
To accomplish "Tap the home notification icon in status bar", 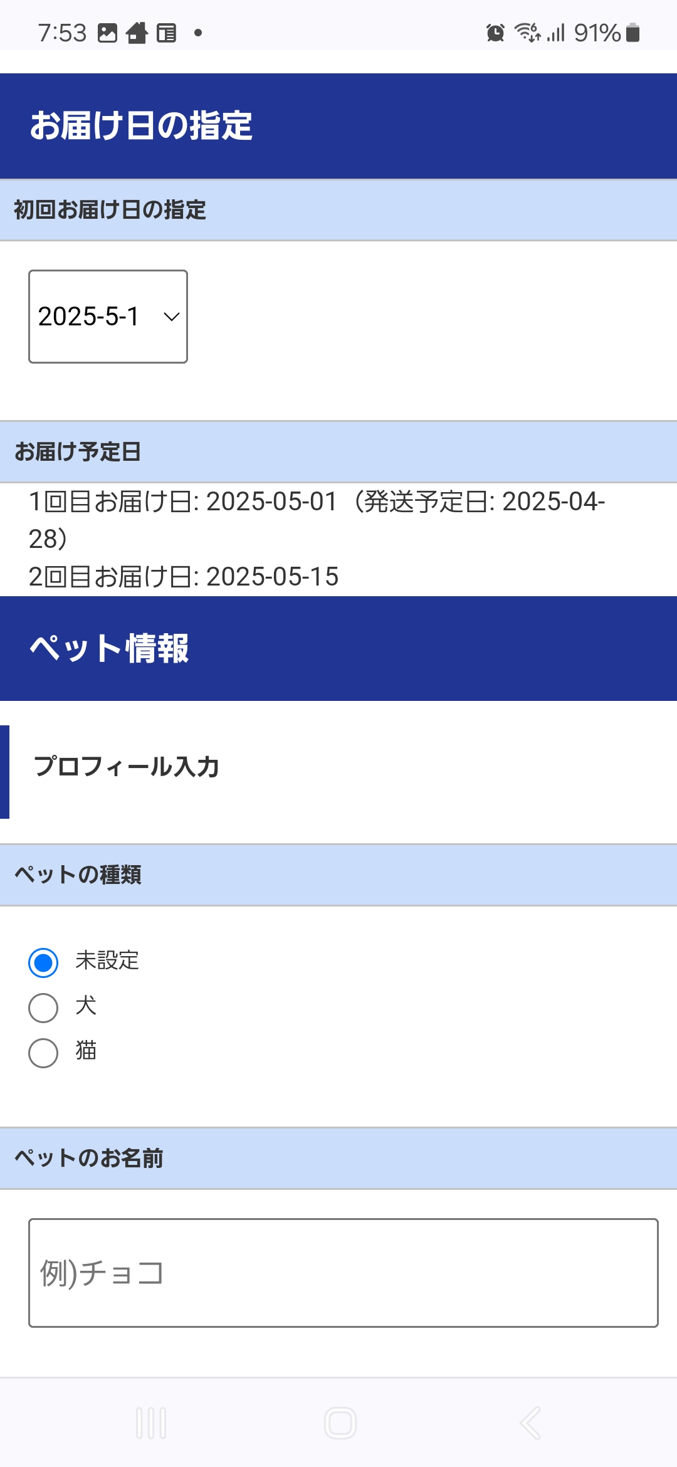I will click(137, 33).
